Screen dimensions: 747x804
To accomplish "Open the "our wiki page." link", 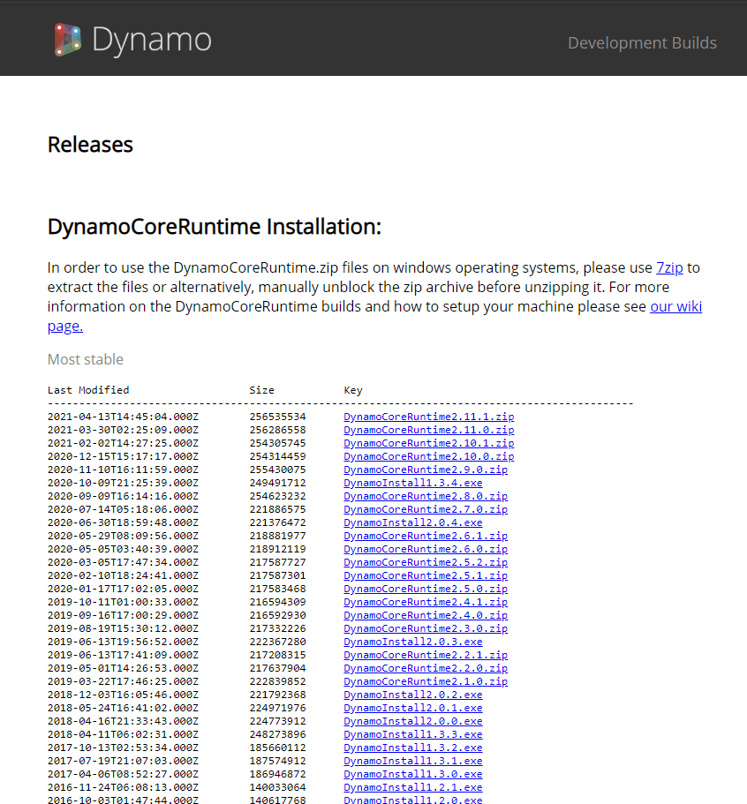I will tap(675, 306).
